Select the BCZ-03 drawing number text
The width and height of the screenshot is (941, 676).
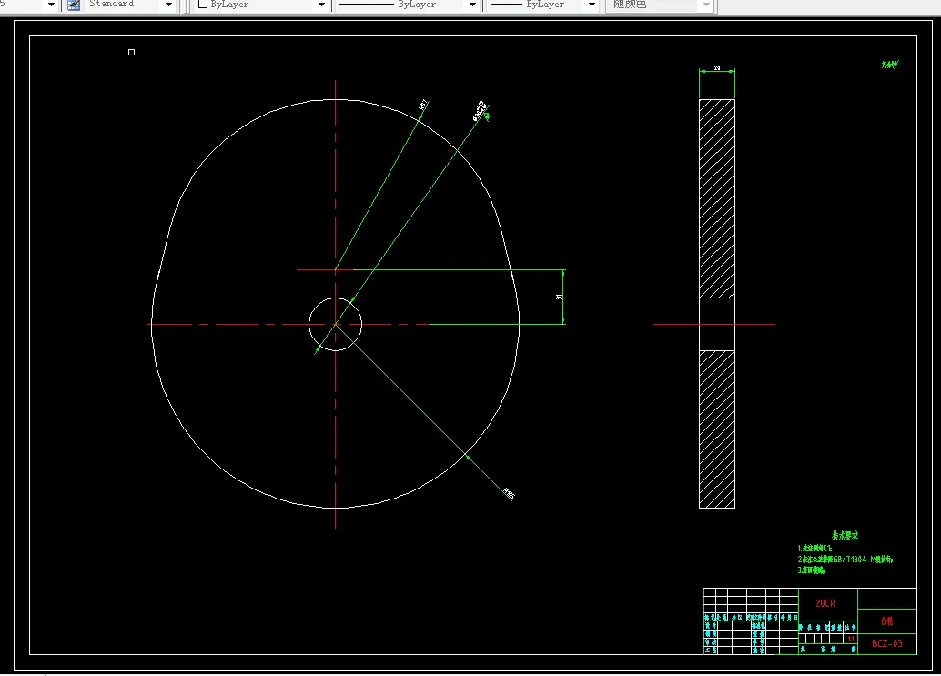(887, 643)
